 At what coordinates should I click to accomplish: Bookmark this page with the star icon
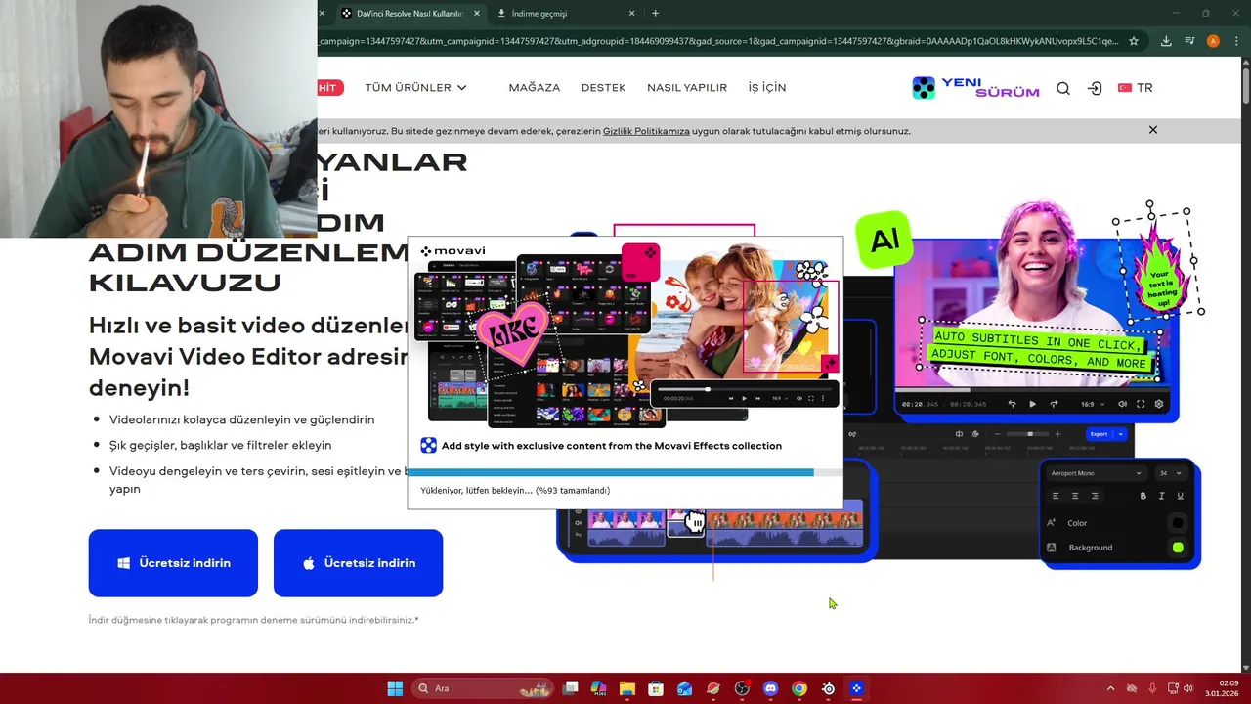[x=1134, y=41]
